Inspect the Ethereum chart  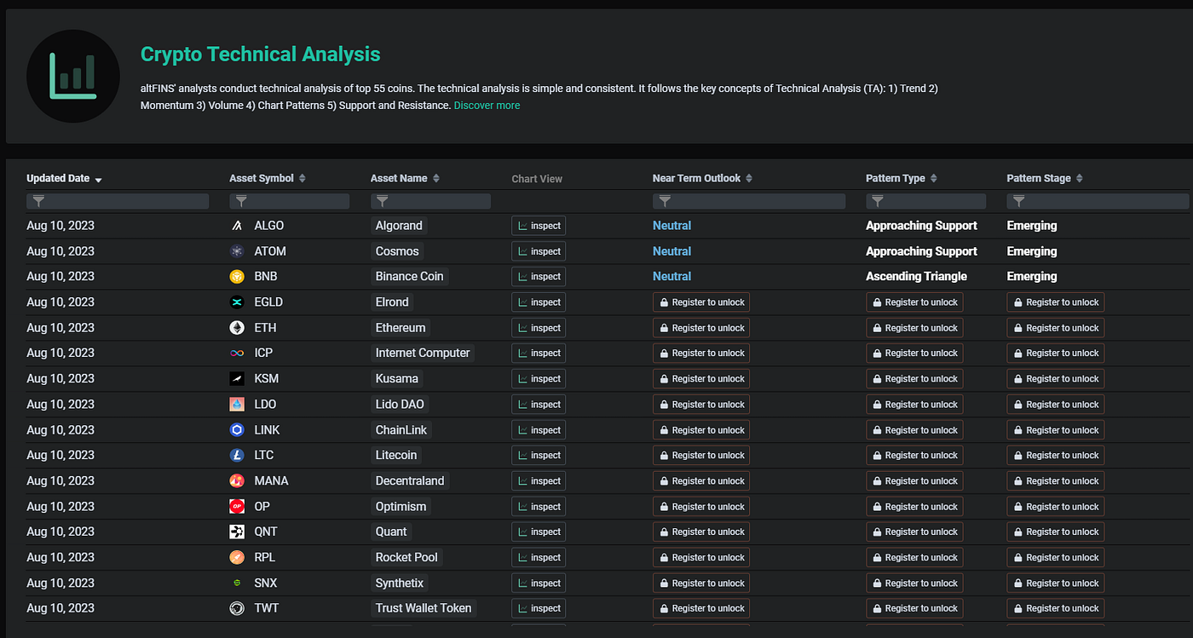539,328
